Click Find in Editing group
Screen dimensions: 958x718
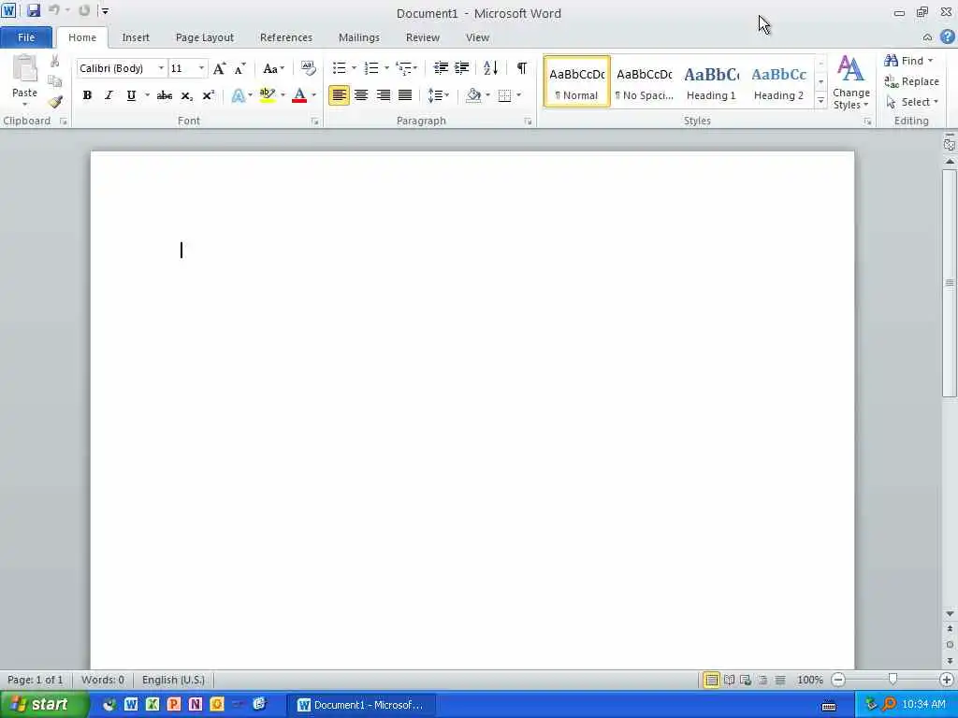click(908, 61)
